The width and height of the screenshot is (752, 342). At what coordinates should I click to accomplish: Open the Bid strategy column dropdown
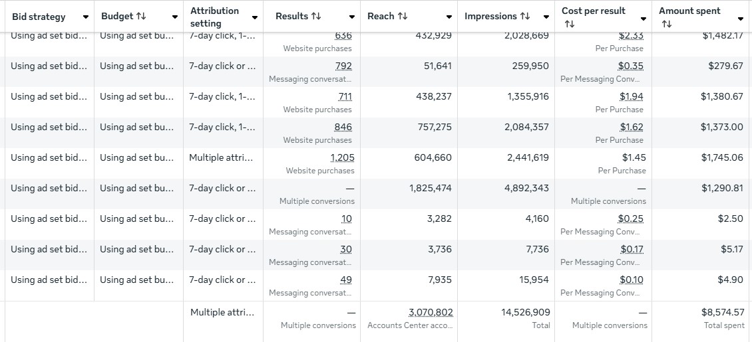click(86, 17)
